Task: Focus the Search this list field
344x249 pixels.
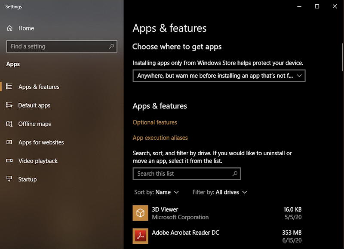Action: pyautogui.click(x=187, y=174)
